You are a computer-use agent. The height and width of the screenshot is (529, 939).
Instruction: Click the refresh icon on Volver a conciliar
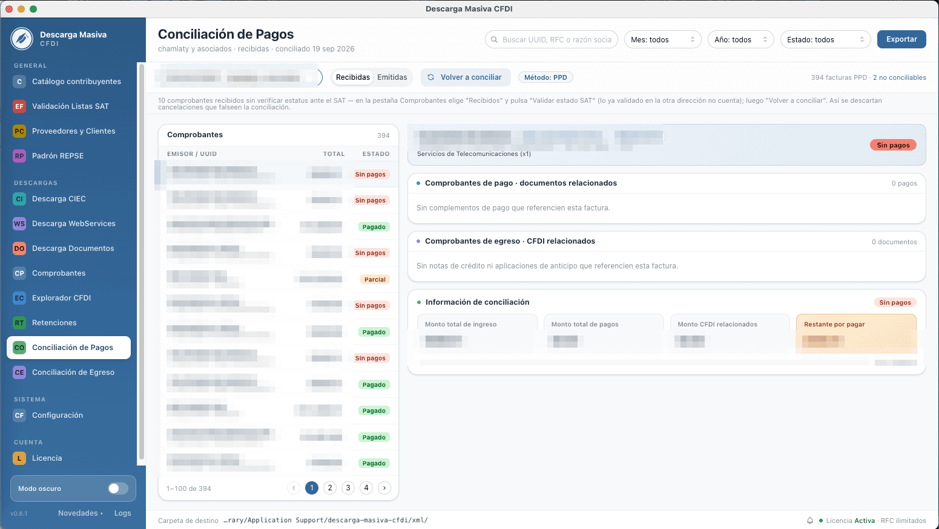pyautogui.click(x=431, y=77)
